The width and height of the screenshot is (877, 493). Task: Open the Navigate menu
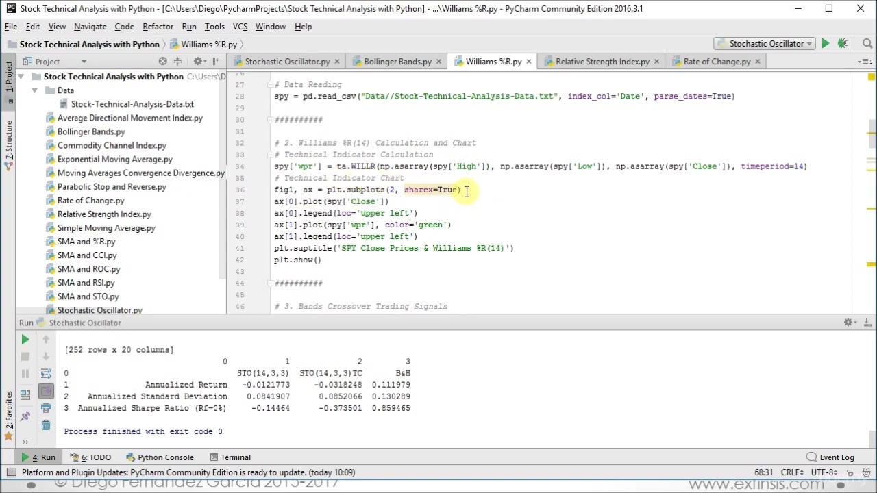click(90, 26)
